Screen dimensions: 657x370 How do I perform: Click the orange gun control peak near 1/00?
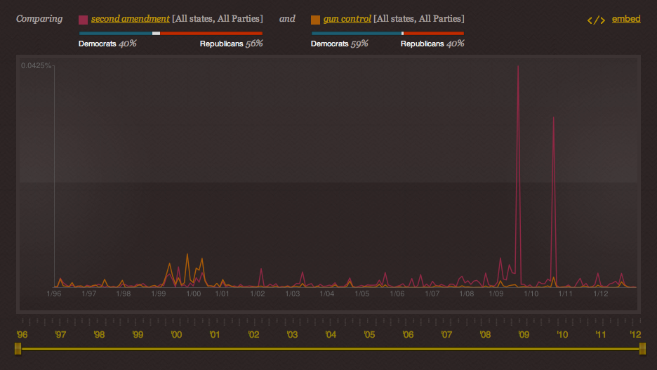[x=187, y=255]
